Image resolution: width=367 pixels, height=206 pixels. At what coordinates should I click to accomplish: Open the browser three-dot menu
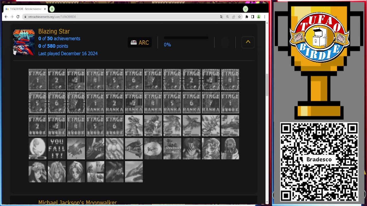click(264, 17)
